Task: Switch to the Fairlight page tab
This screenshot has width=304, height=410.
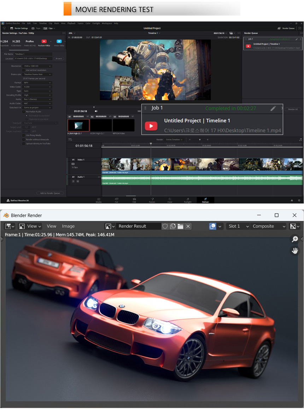Action: coord(188,200)
